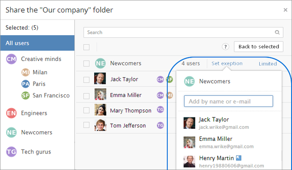Click Henry Martin's photo in popup suggestions
The image size is (292, 170).
190,161
